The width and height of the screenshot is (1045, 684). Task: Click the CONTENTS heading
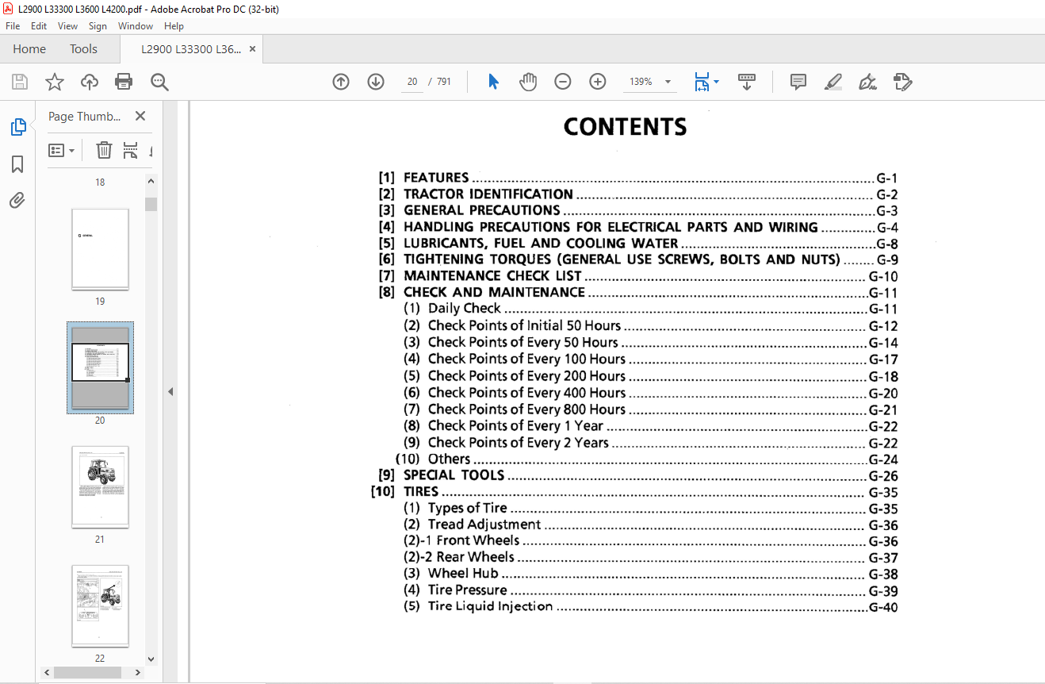tap(626, 127)
